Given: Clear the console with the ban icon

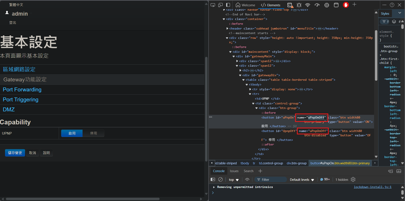Looking at the screenshot, I should [220, 180].
